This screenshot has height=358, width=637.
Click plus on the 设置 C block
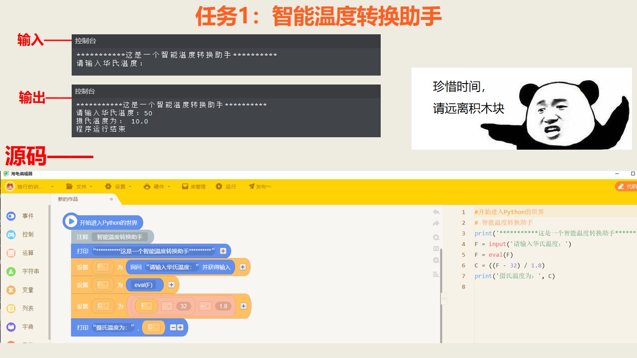pos(243,306)
